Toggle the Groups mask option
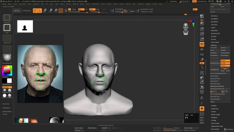 point(225,63)
